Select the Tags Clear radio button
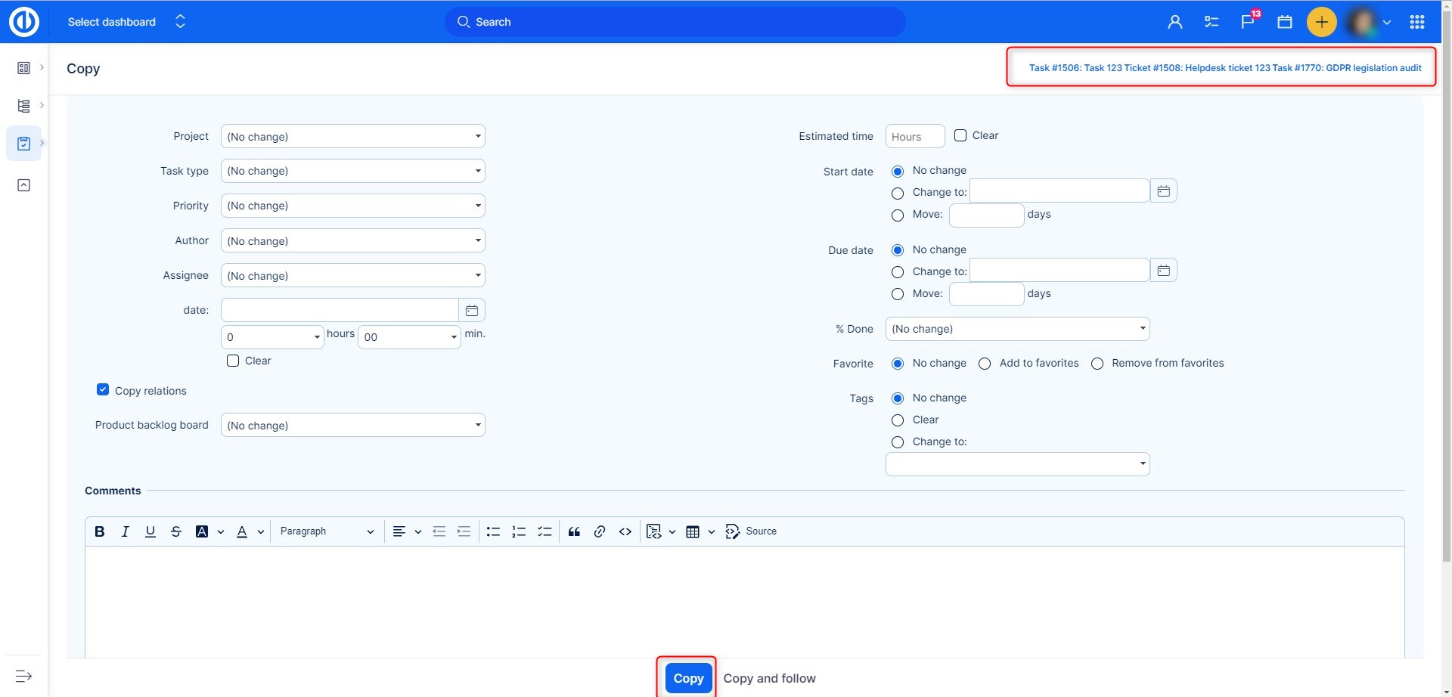The width and height of the screenshot is (1452, 697). tap(898, 420)
